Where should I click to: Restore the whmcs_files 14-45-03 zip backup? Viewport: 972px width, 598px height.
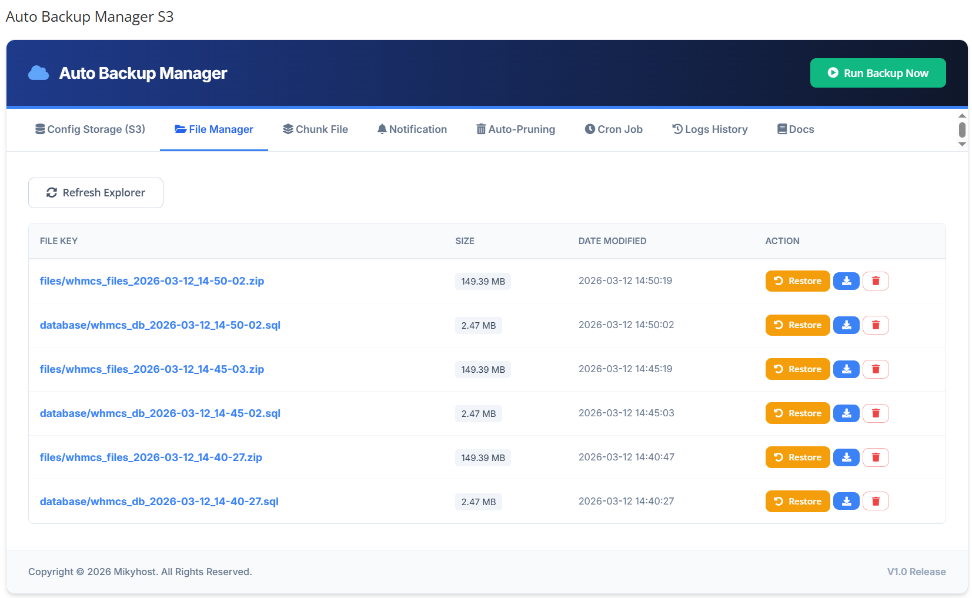[x=797, y=369]
